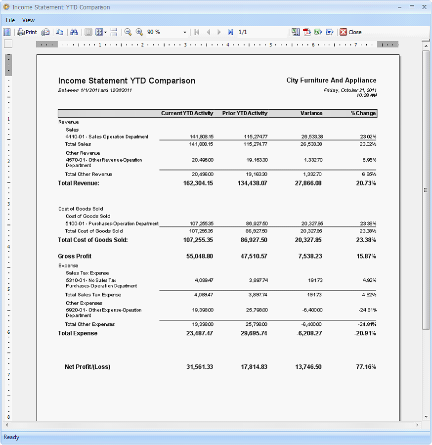
Task: Click the Ready status bar text
Action: (x=11, y=437)
